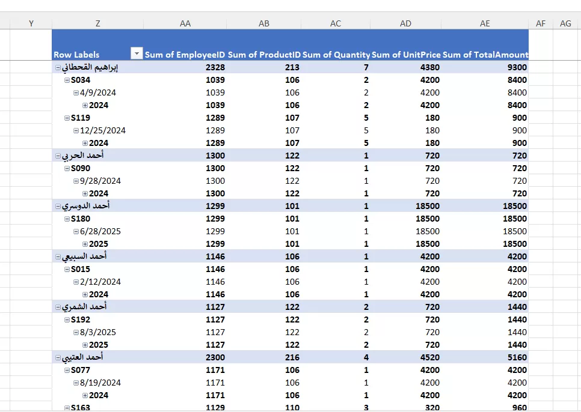Collapse the S090 row group

(x=67, y=169)
